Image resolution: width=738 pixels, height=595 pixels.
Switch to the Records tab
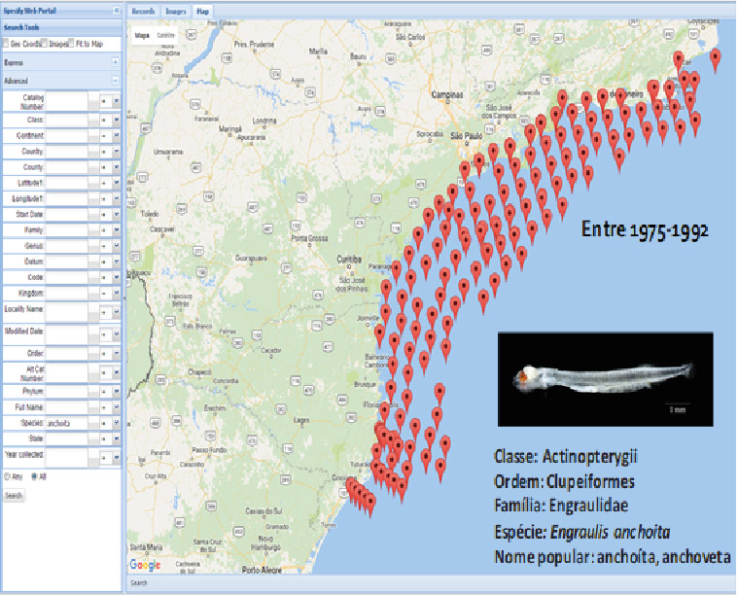pos(143,12)
